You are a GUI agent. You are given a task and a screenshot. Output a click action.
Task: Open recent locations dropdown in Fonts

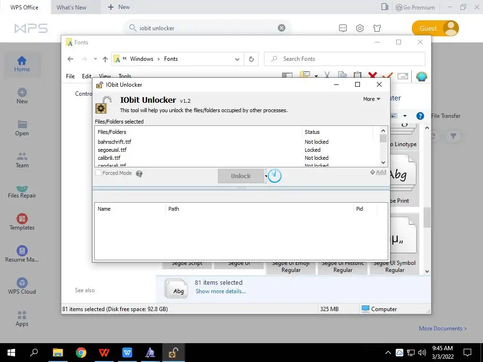95,59
